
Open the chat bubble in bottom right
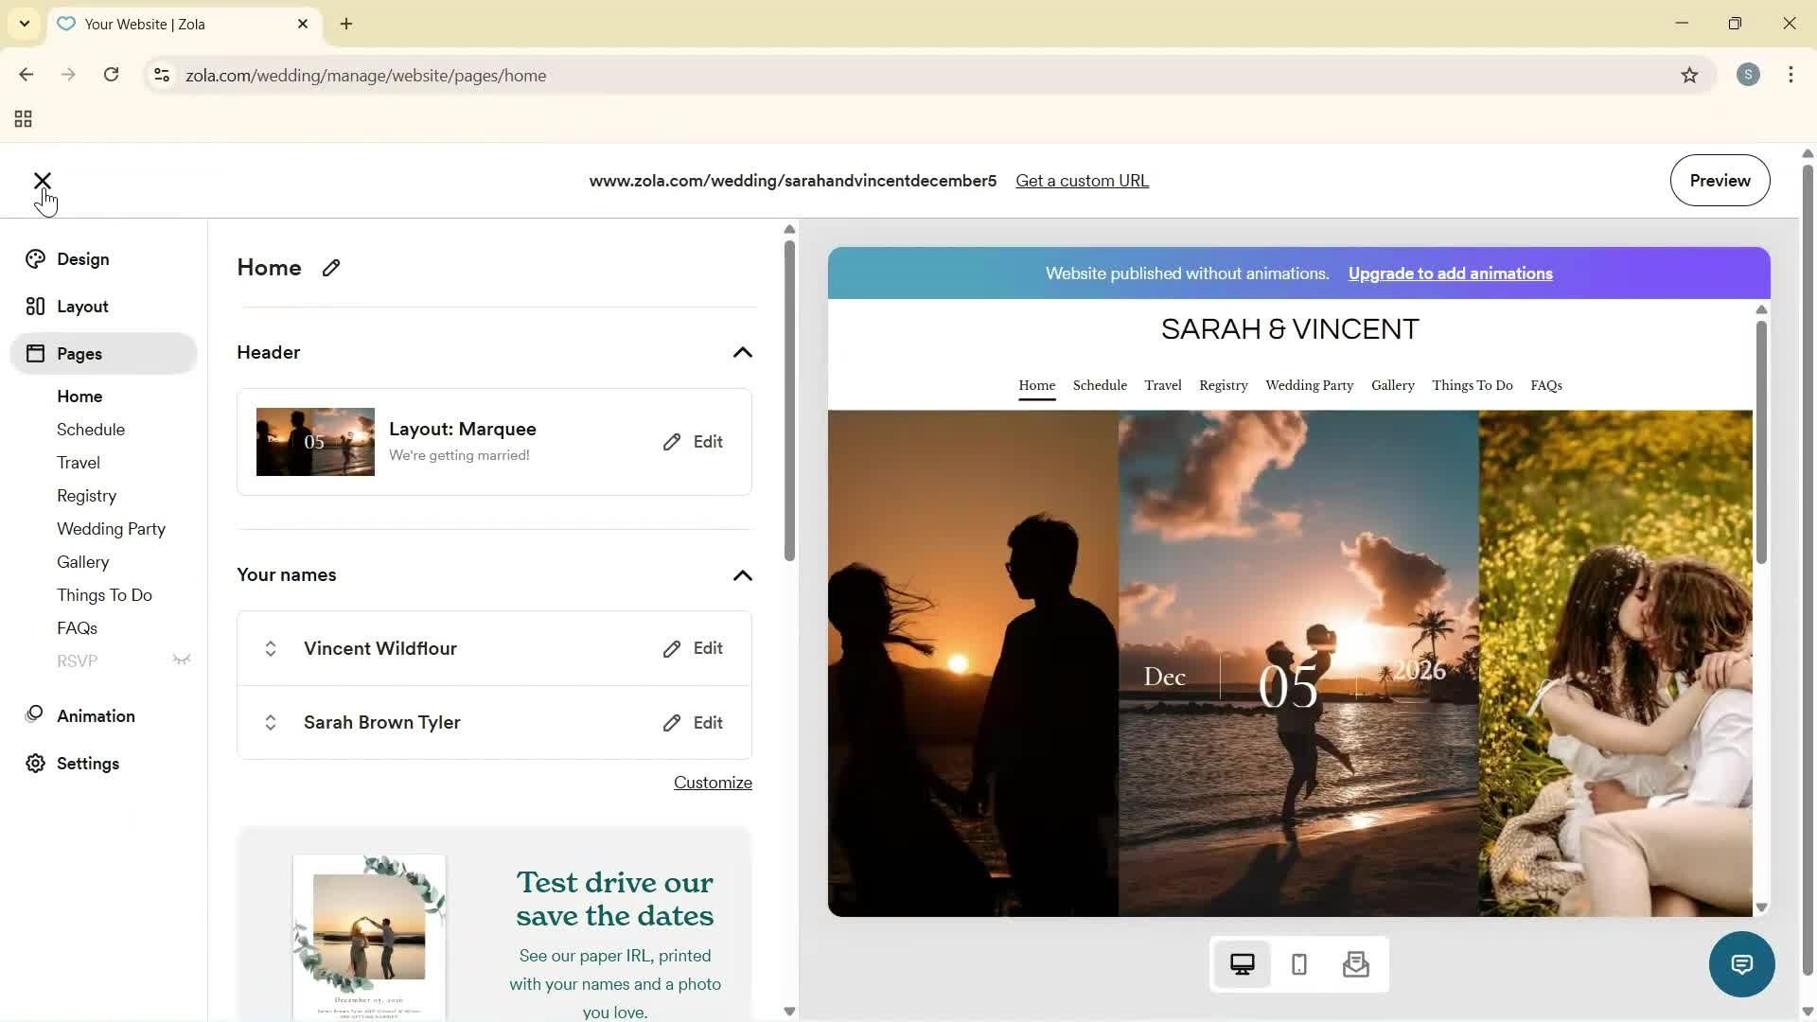(1742, 963)
